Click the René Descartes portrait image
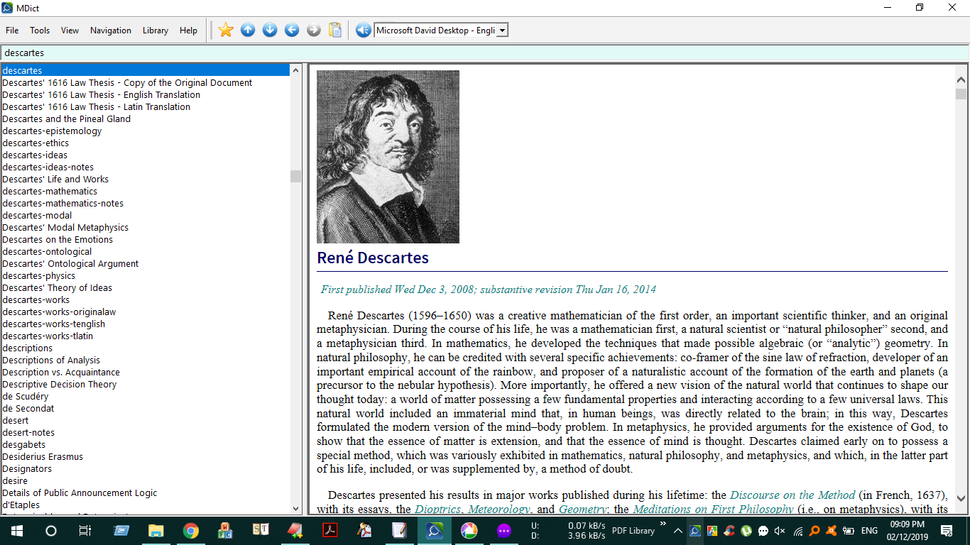 pos(388,157)
